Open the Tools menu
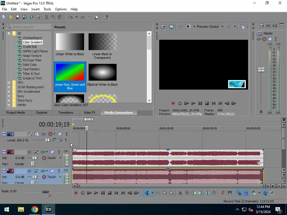 point(47,9)
